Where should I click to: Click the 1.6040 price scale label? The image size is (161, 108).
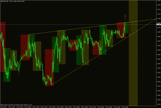[159, 37]
